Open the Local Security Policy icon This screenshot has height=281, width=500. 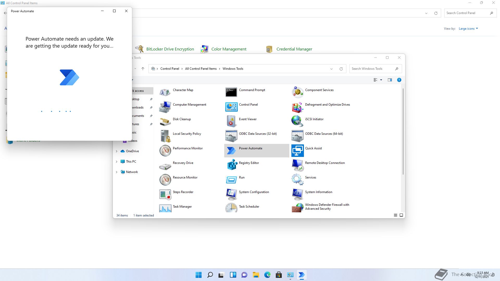pos(165,136)
